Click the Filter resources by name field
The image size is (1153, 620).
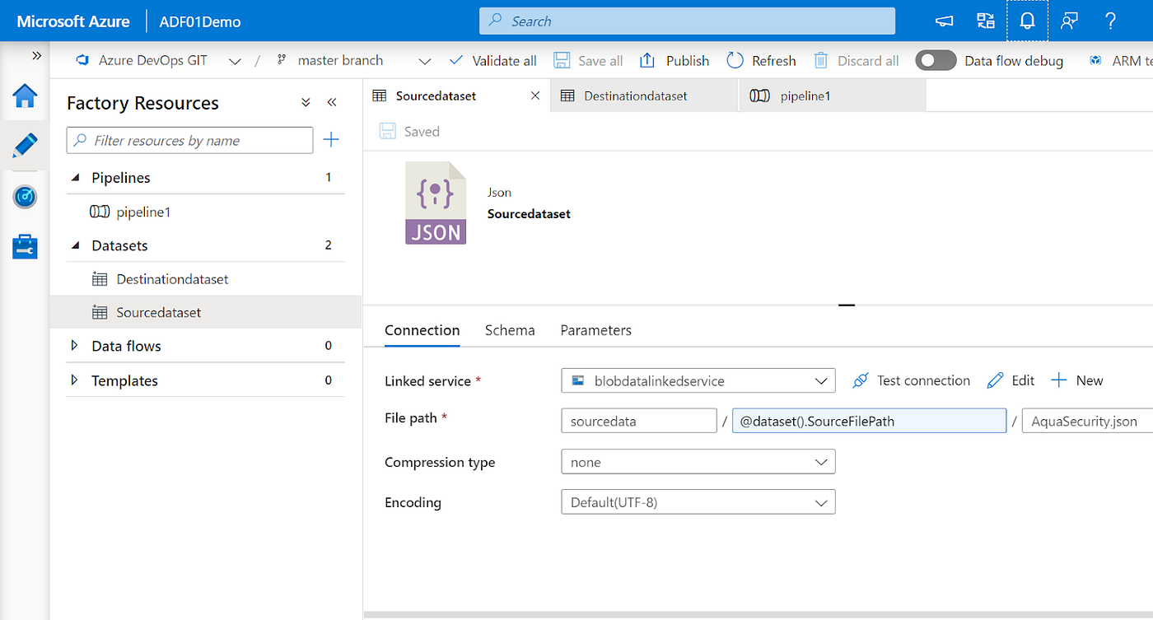(189, 140)
